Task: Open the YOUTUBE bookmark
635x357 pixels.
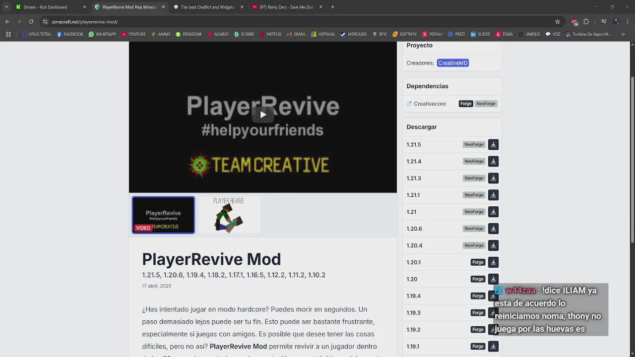Action: 133,34
